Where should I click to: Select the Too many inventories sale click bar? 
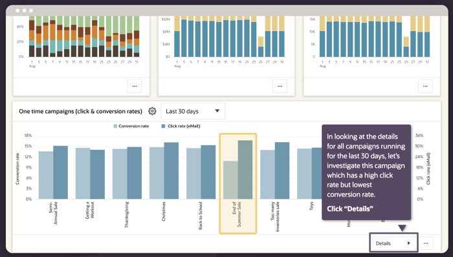tap(282, 170)
